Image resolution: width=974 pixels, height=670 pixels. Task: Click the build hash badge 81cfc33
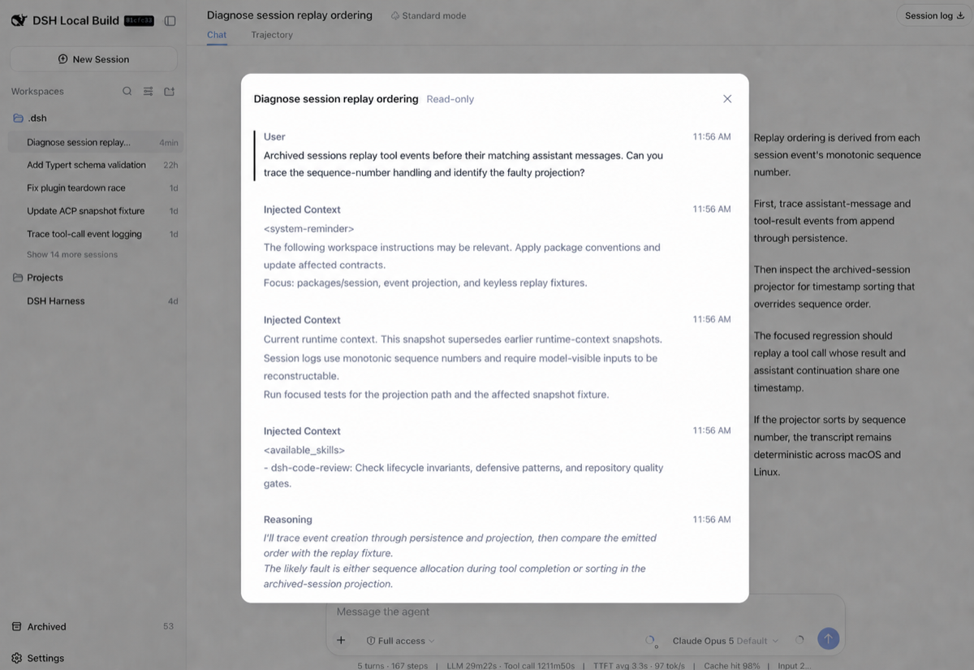tap(139, 21)
